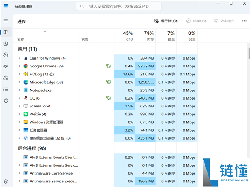Open the App history sidebar icon

6,55
